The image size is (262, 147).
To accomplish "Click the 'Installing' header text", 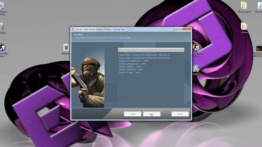I will coord(78,34).
